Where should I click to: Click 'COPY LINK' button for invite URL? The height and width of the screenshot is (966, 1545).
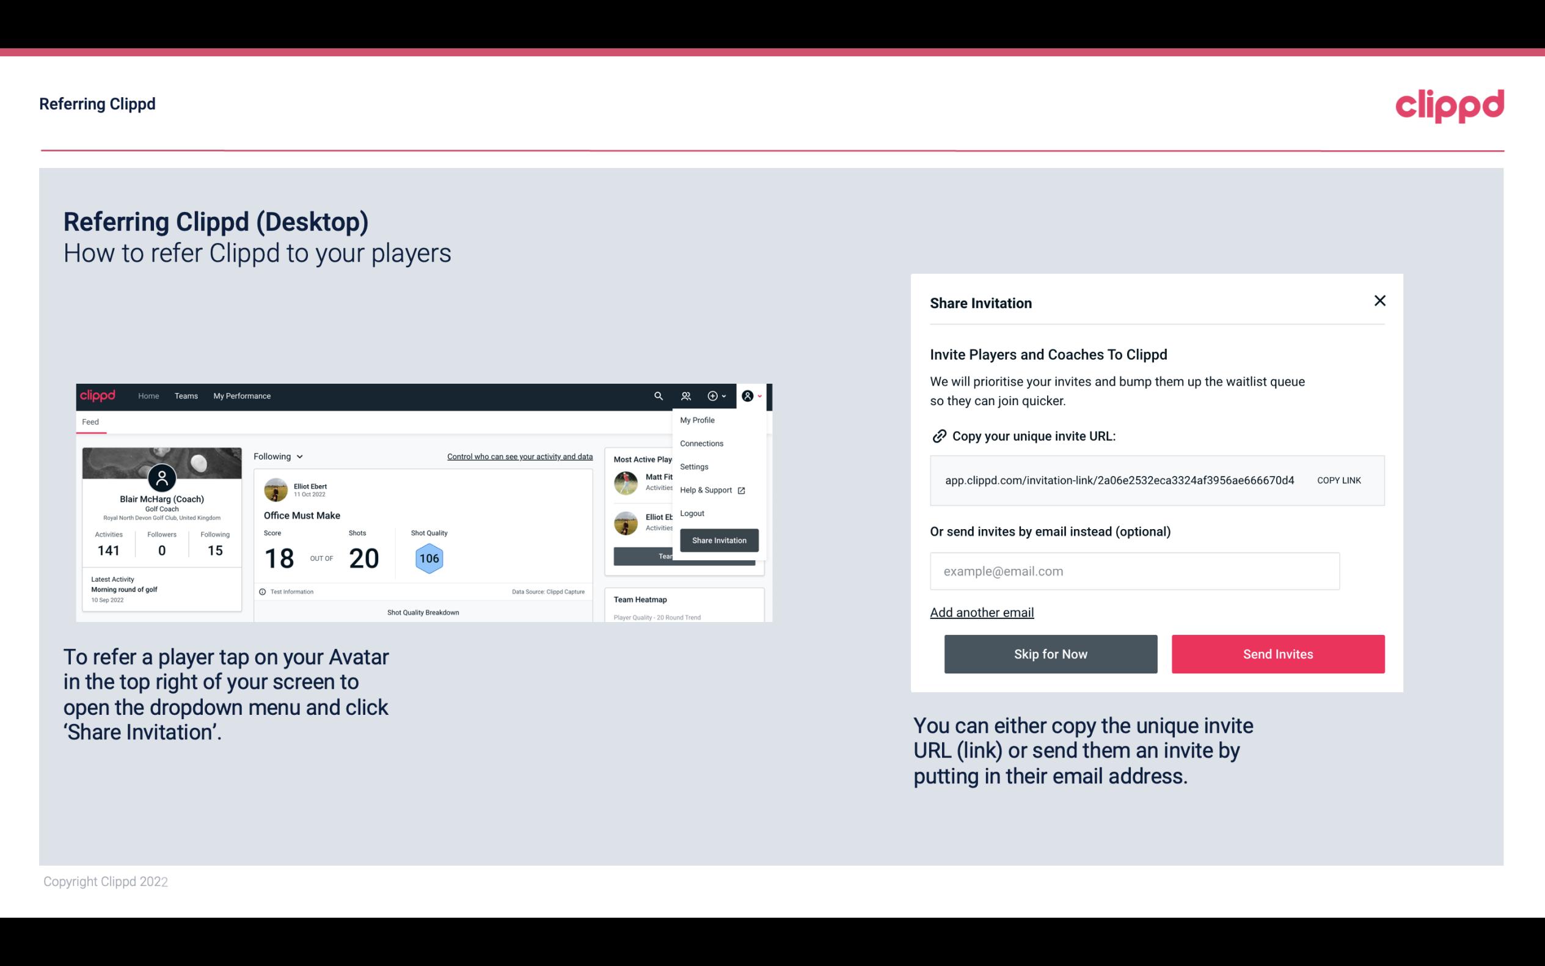1339,480
